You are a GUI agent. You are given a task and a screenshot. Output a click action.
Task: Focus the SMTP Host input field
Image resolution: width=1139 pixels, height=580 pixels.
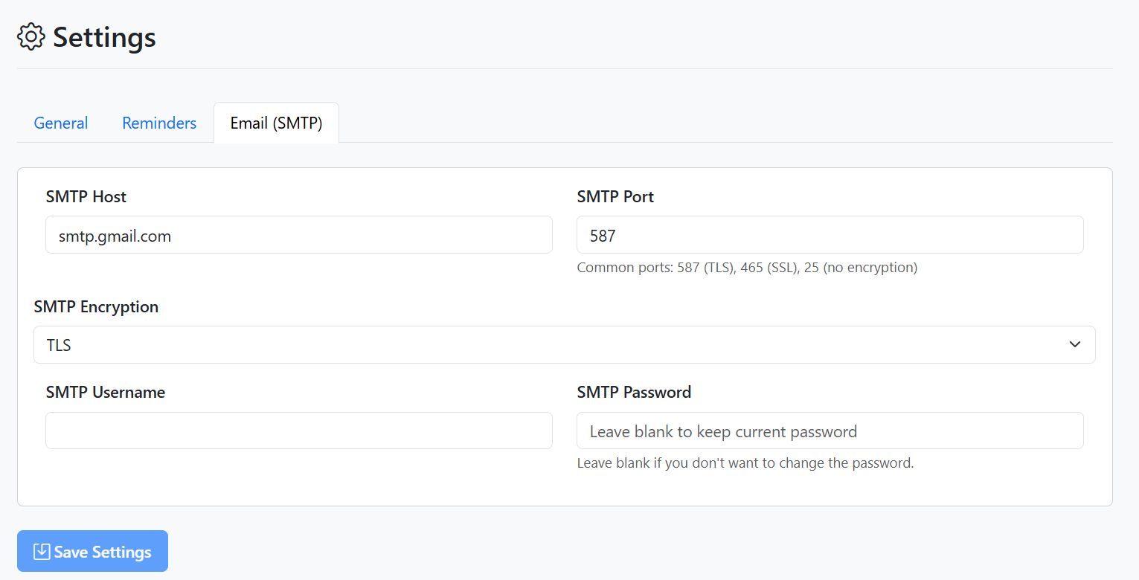pos(298,235)
